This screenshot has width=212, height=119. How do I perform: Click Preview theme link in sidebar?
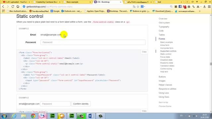(x=165, y=106)
